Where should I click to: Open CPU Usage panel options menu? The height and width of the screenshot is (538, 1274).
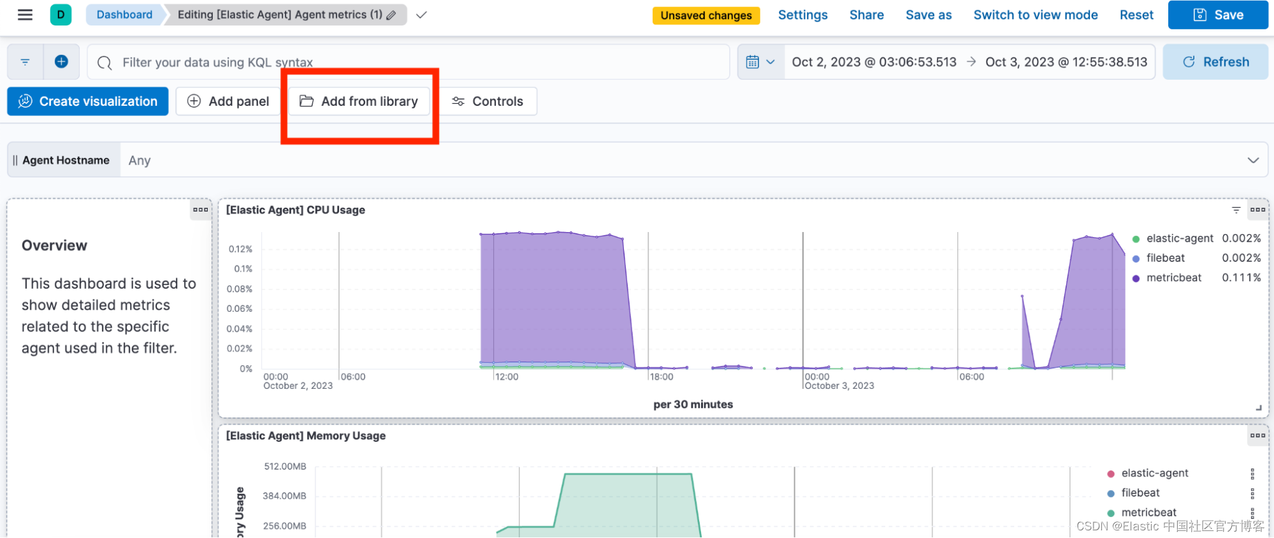coord(1257,209)
